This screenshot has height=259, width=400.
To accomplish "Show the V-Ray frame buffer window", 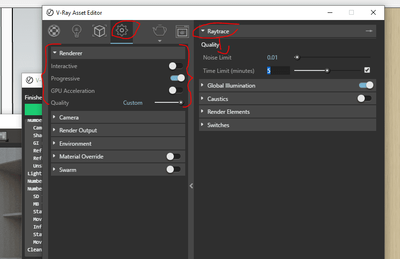I will pyautogui.click(x=182, y=31).
